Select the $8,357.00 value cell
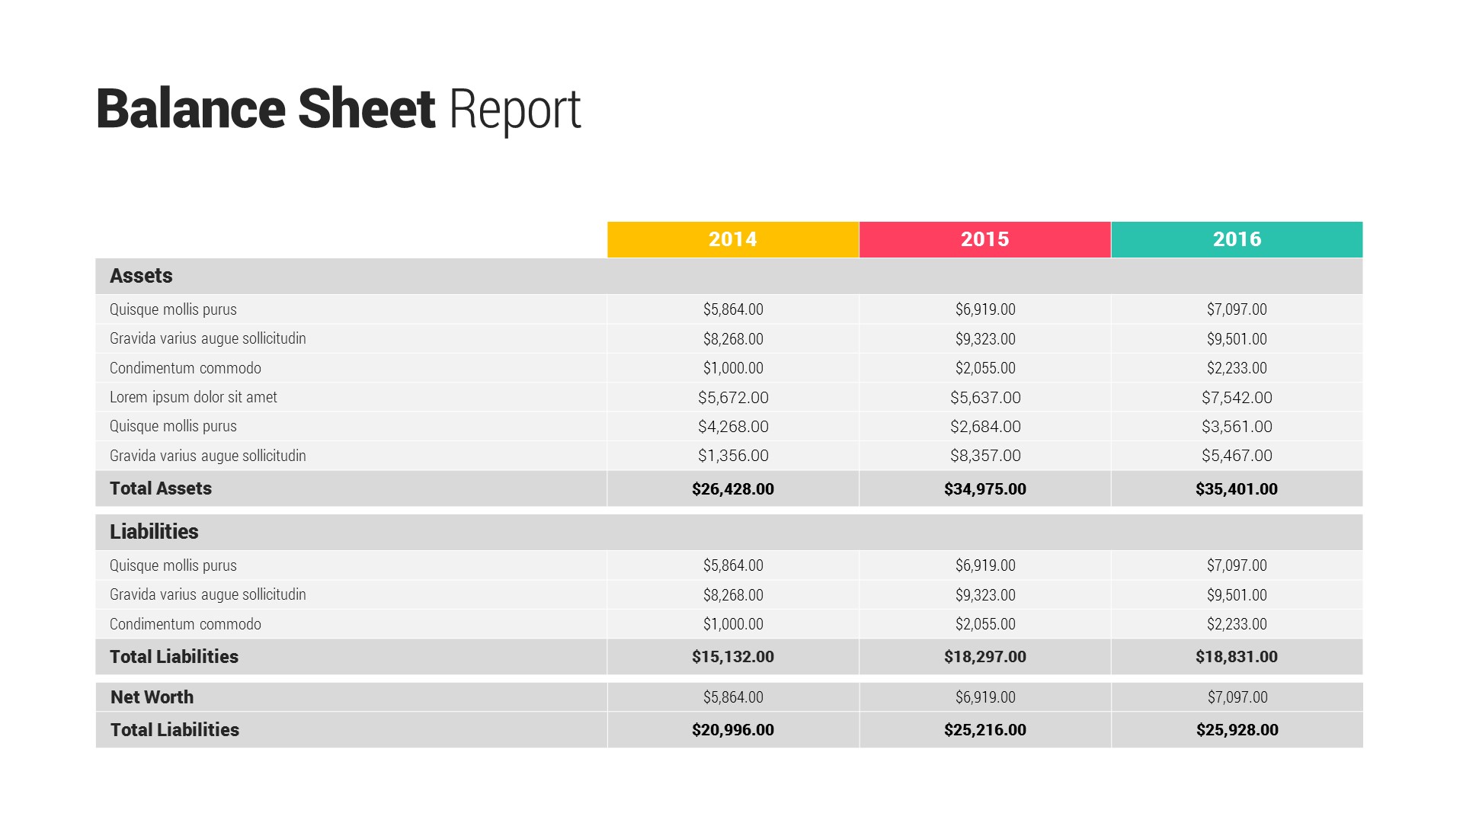 click(x=985, y=456)
